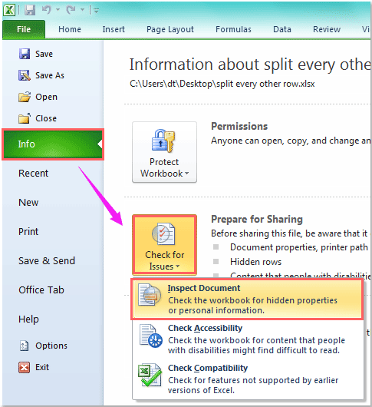Expand the Undo history dropdown arrow

58,10
